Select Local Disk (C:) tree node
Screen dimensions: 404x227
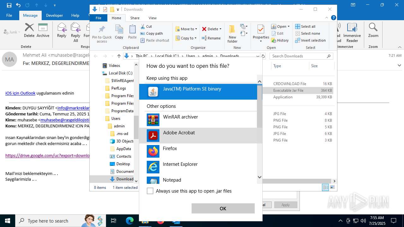pos(121,73)
